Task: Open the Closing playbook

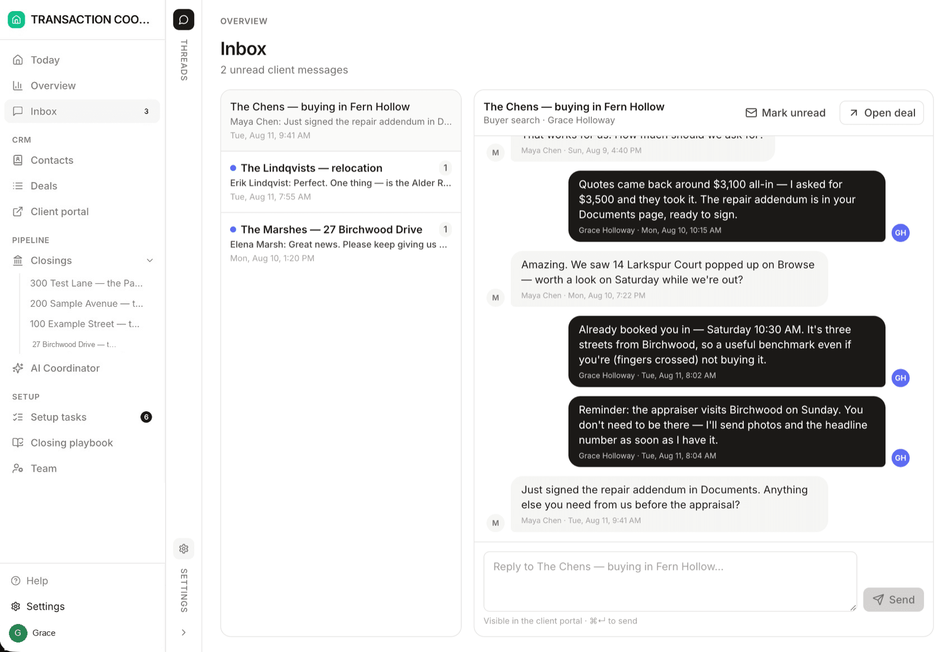Action: 82,443
